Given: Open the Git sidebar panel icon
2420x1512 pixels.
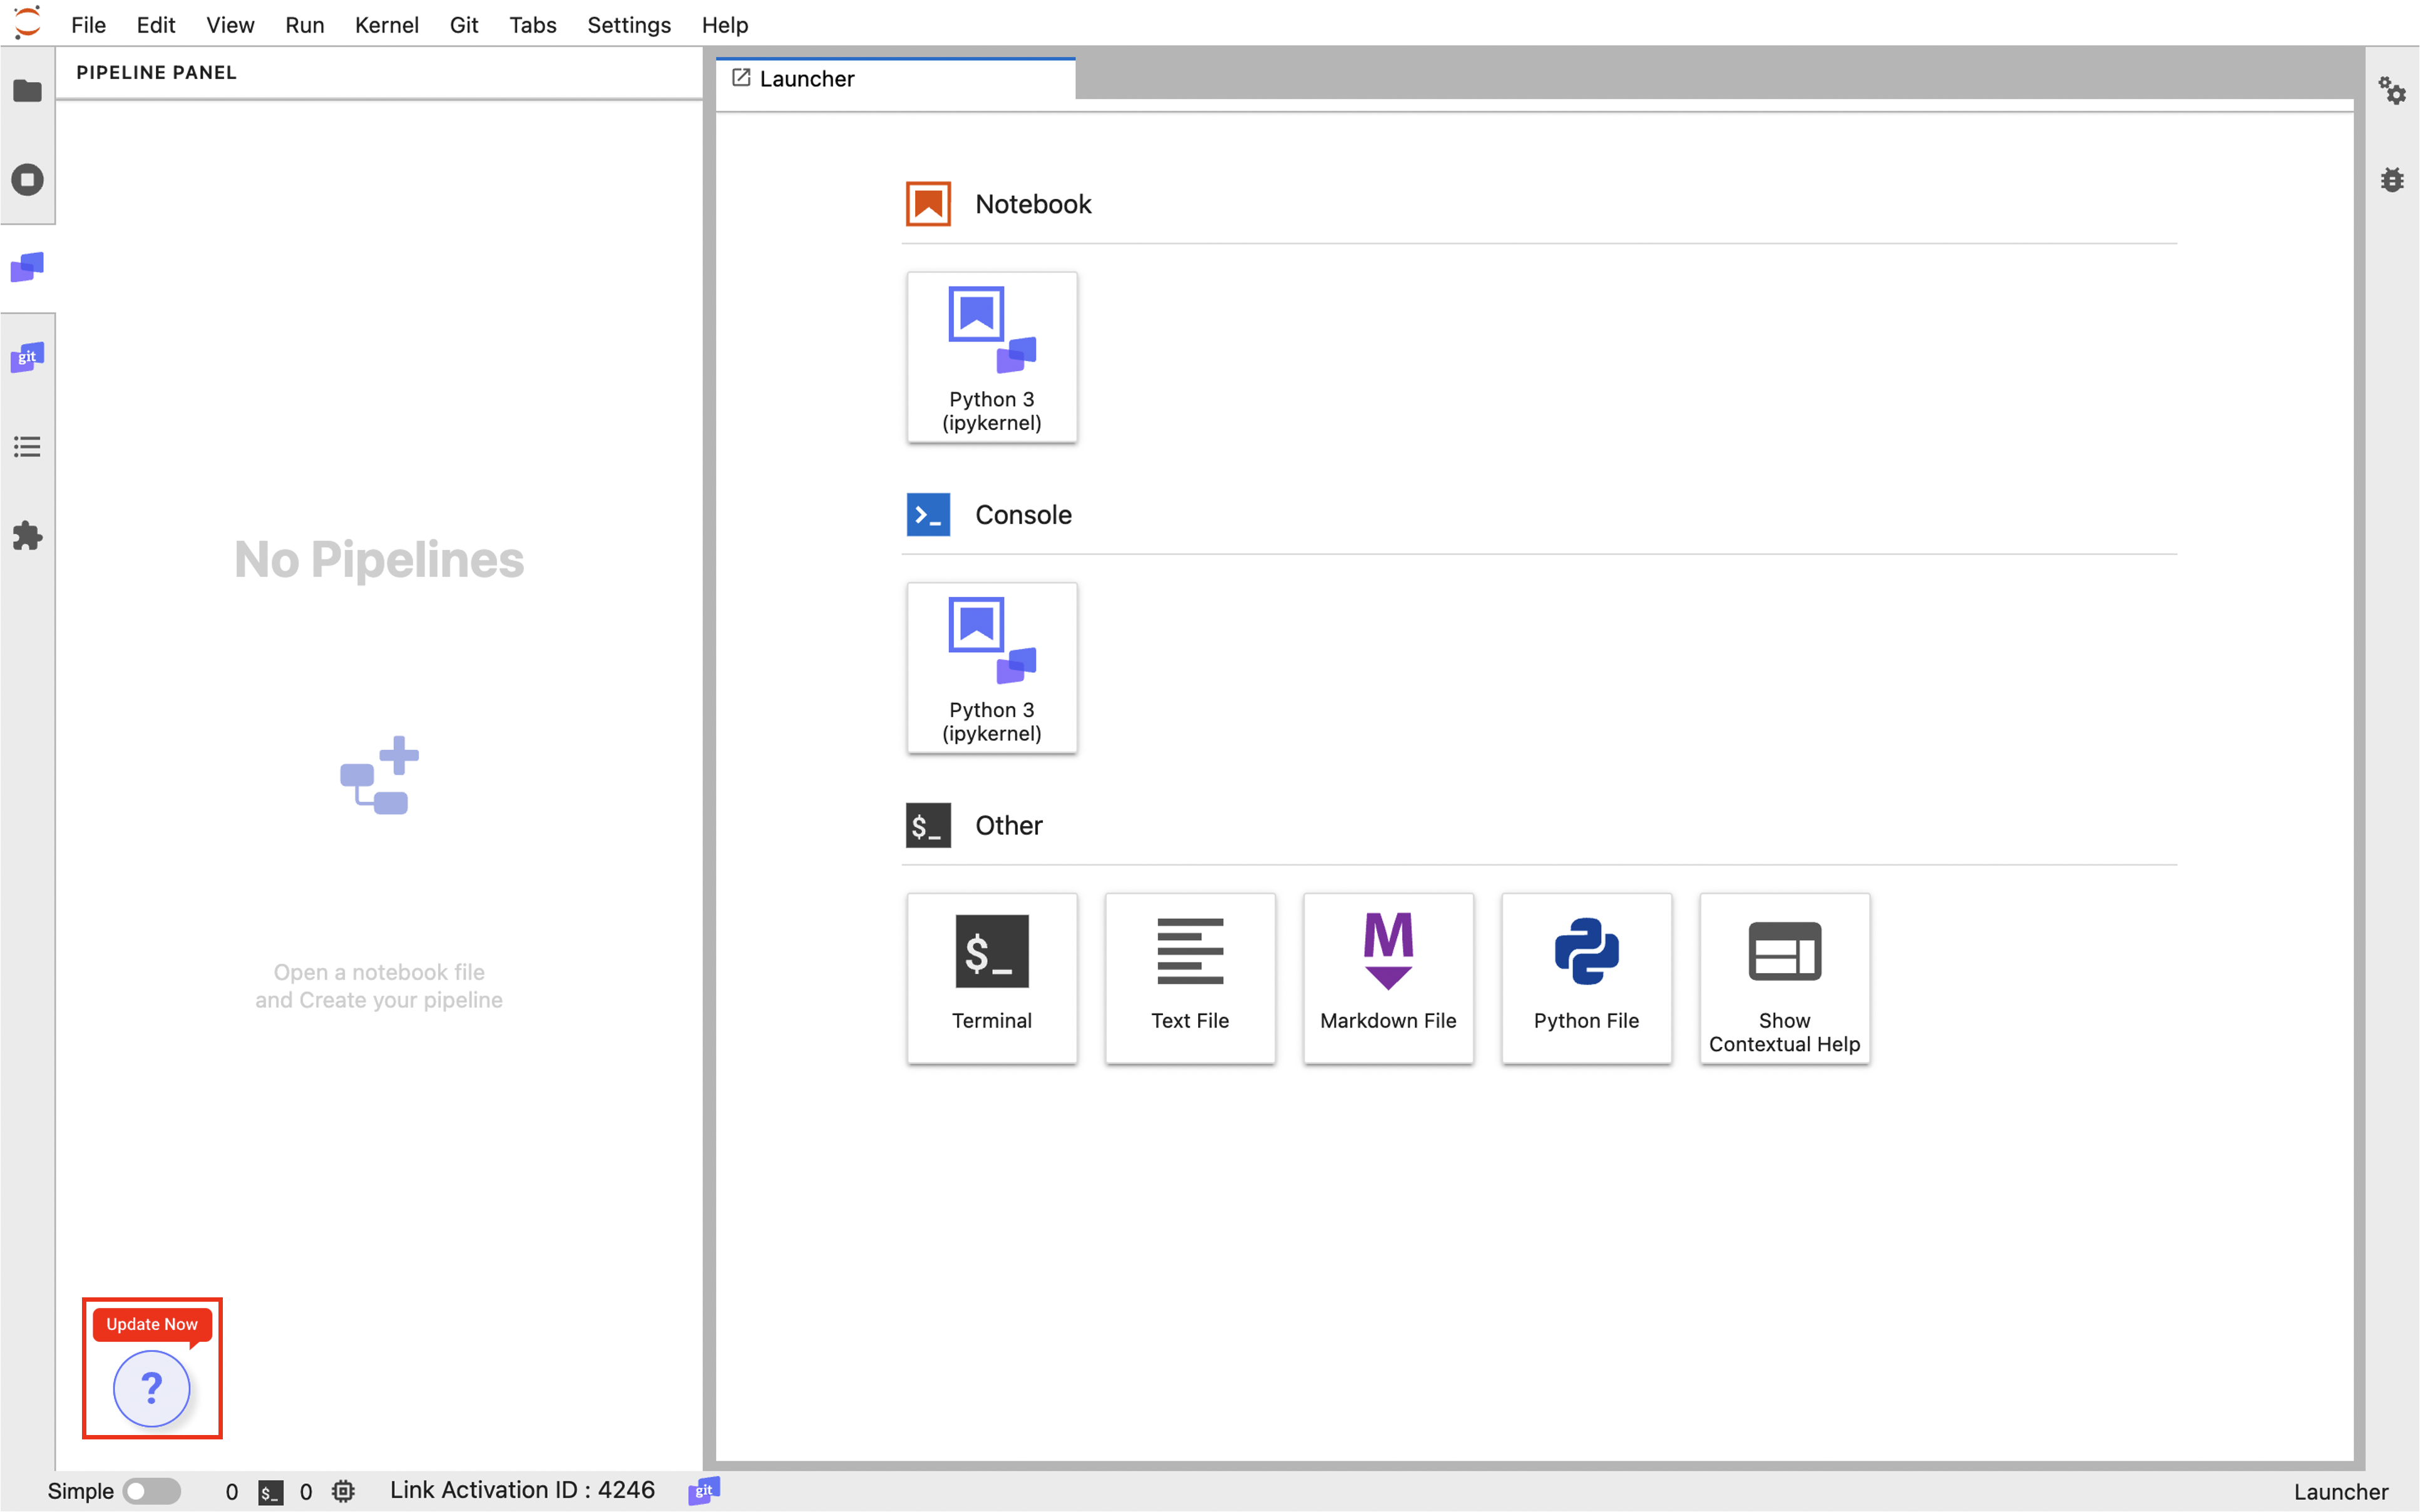Looking at the screenshot, I should pos(27,357).
